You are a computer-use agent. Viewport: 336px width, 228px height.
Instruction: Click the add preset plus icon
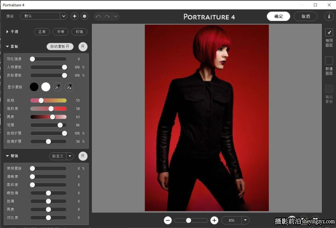pos(74,16)
